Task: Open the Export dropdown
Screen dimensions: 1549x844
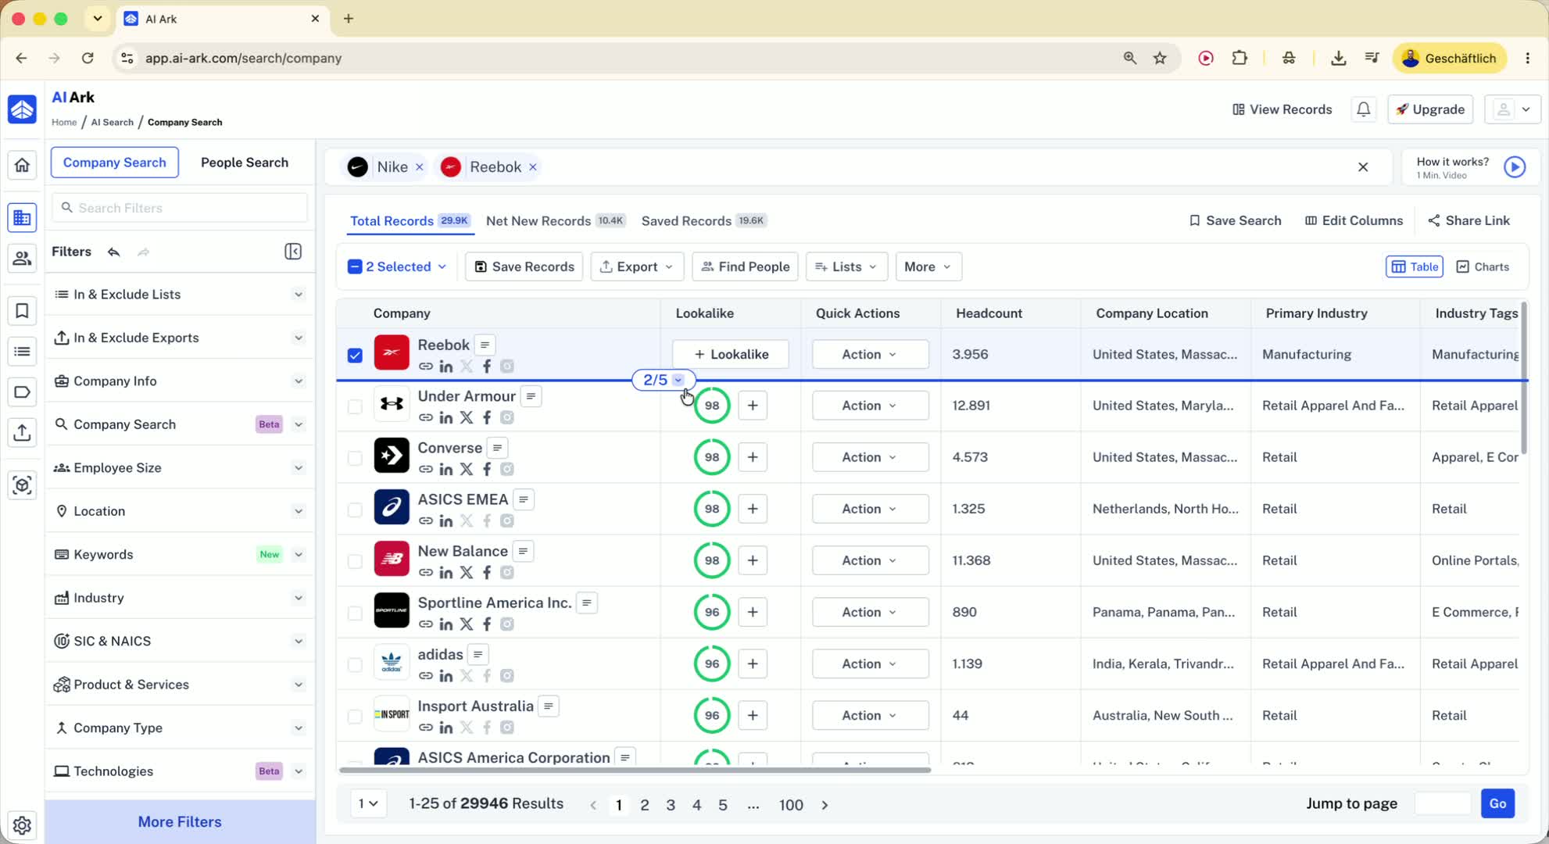Action: [637, 266]
